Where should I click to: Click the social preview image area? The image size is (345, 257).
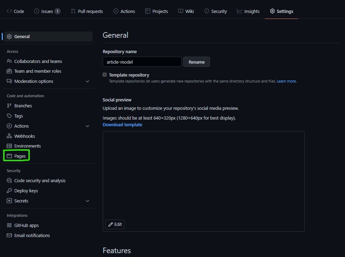point(203,181)
